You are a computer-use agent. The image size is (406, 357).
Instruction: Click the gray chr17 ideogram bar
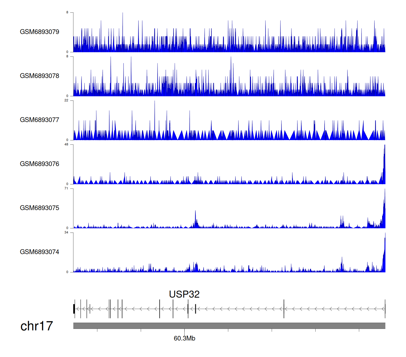point(229,326)
